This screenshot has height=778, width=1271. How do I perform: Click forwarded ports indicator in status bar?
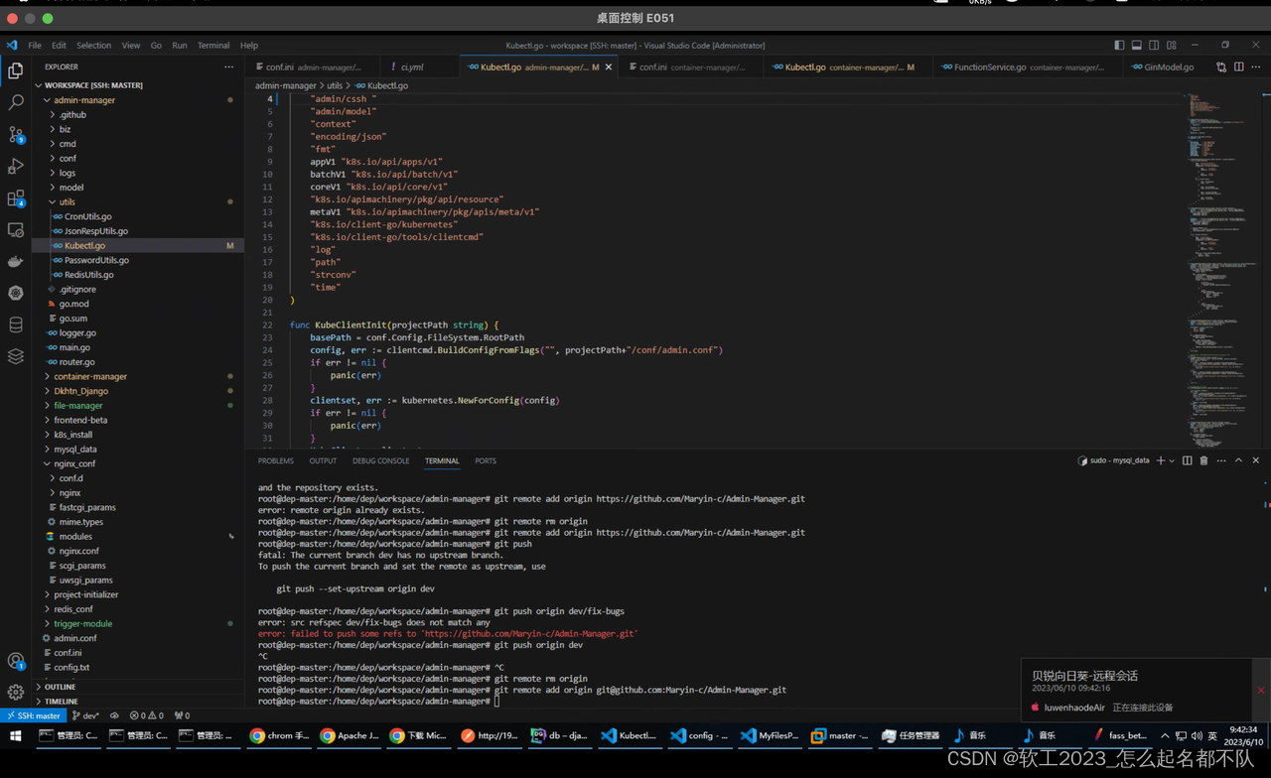click(x=182, y=715)
